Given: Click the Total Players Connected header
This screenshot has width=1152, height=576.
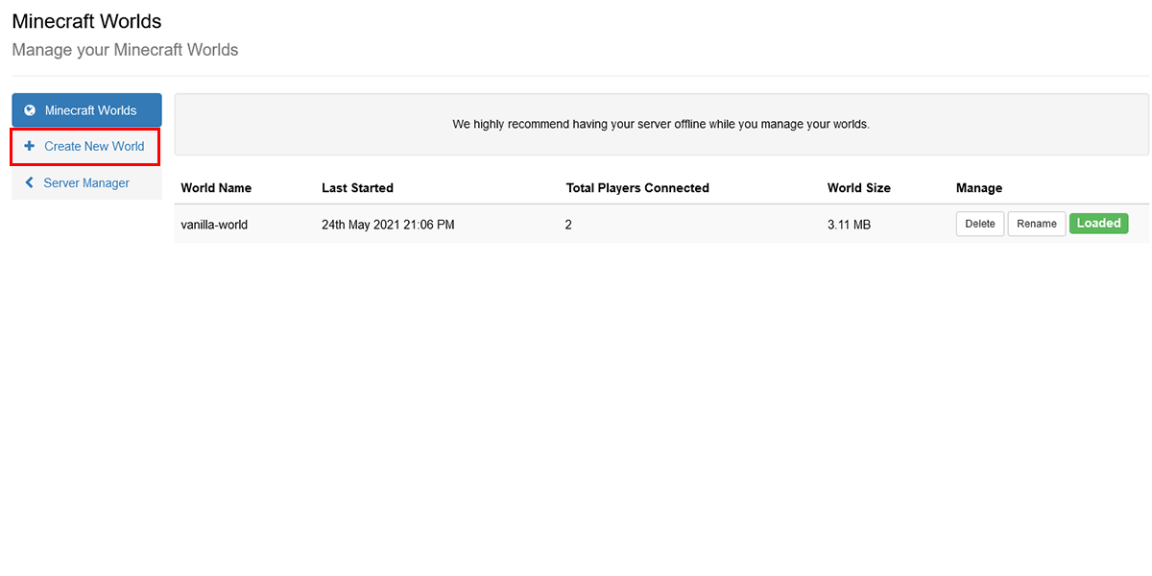Looking at the screenshot, I should coord(637,188).
